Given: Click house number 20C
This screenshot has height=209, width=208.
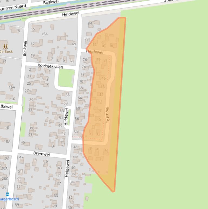Looking at the screenshot, I should point(5,179).
